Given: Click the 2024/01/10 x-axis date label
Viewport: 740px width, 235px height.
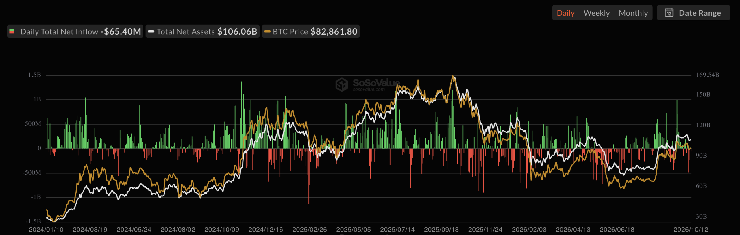Looking at the screenshot, I should [x=46, y=230].
